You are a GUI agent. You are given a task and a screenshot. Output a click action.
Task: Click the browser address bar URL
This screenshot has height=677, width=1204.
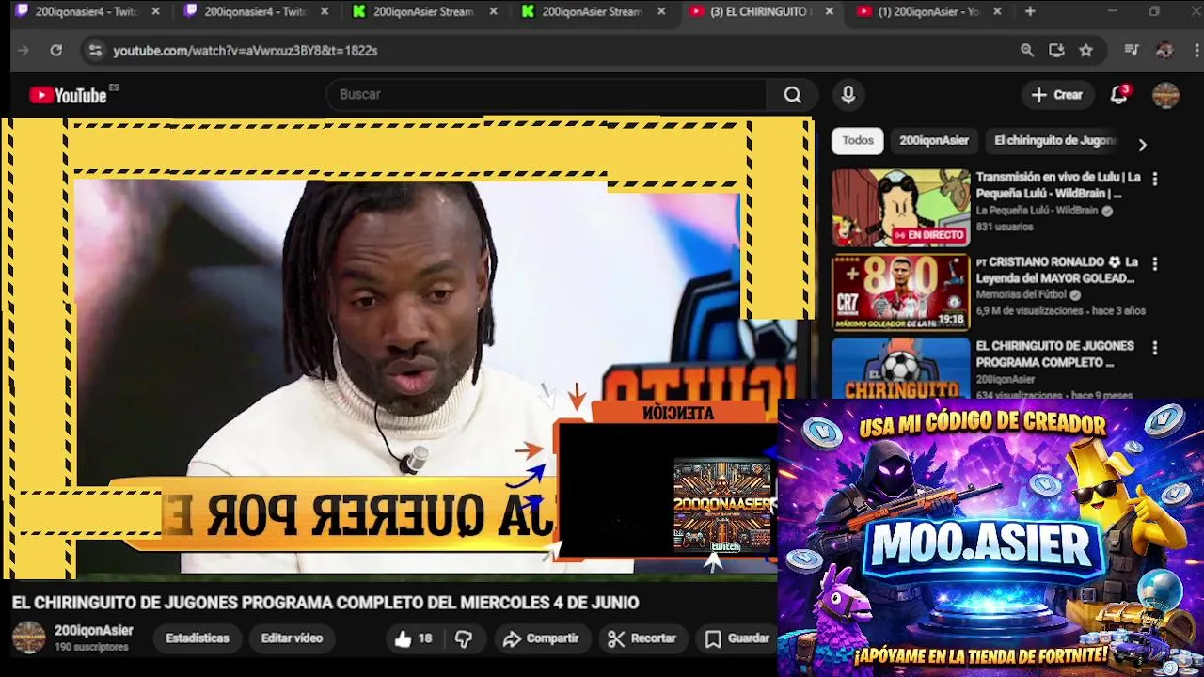(246, 51)
